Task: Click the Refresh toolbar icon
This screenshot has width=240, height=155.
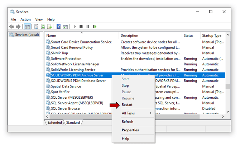Action: (x=43, y=27)
